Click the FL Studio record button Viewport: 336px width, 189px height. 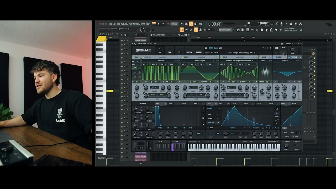(168, 24)
